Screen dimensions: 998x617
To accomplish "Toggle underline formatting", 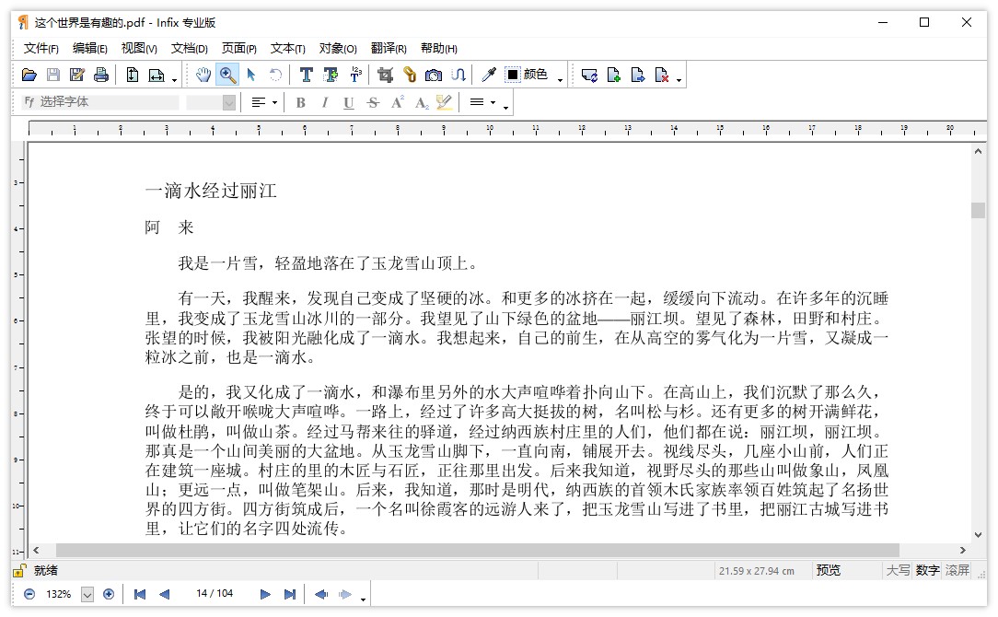I will (x=349, y=103).
